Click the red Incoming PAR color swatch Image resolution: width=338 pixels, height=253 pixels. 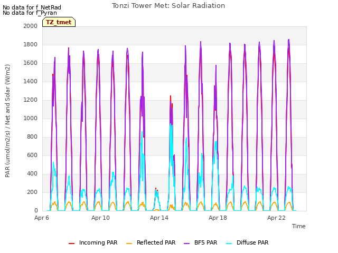[x=72, y=244]
